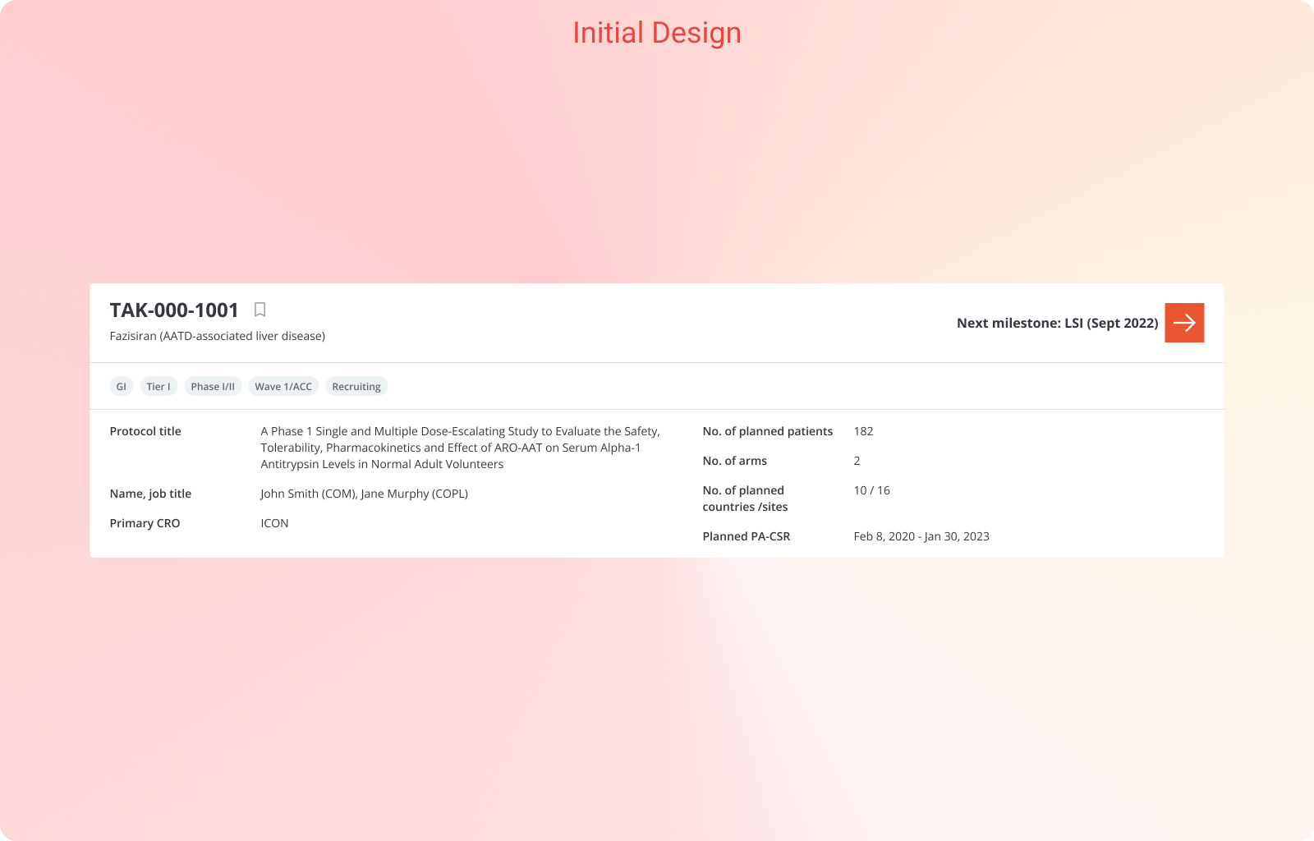Select the Recruiting status tag

tap(356, 387)
